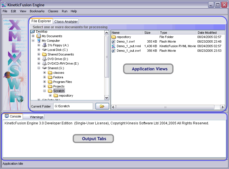Click the folder tree vertical scrollbar thumb

click(x=107, y=57)
